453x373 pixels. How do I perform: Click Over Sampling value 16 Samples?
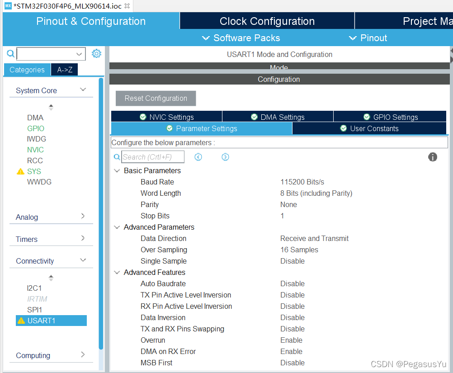click(x=299, y=250)
